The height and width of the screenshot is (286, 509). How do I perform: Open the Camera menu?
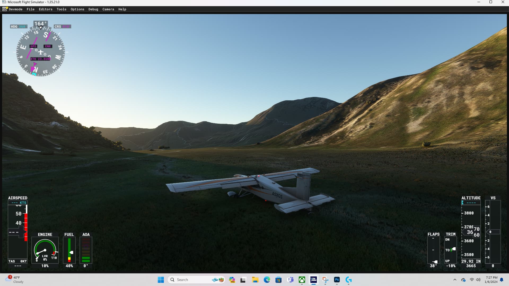coord(108,9)
